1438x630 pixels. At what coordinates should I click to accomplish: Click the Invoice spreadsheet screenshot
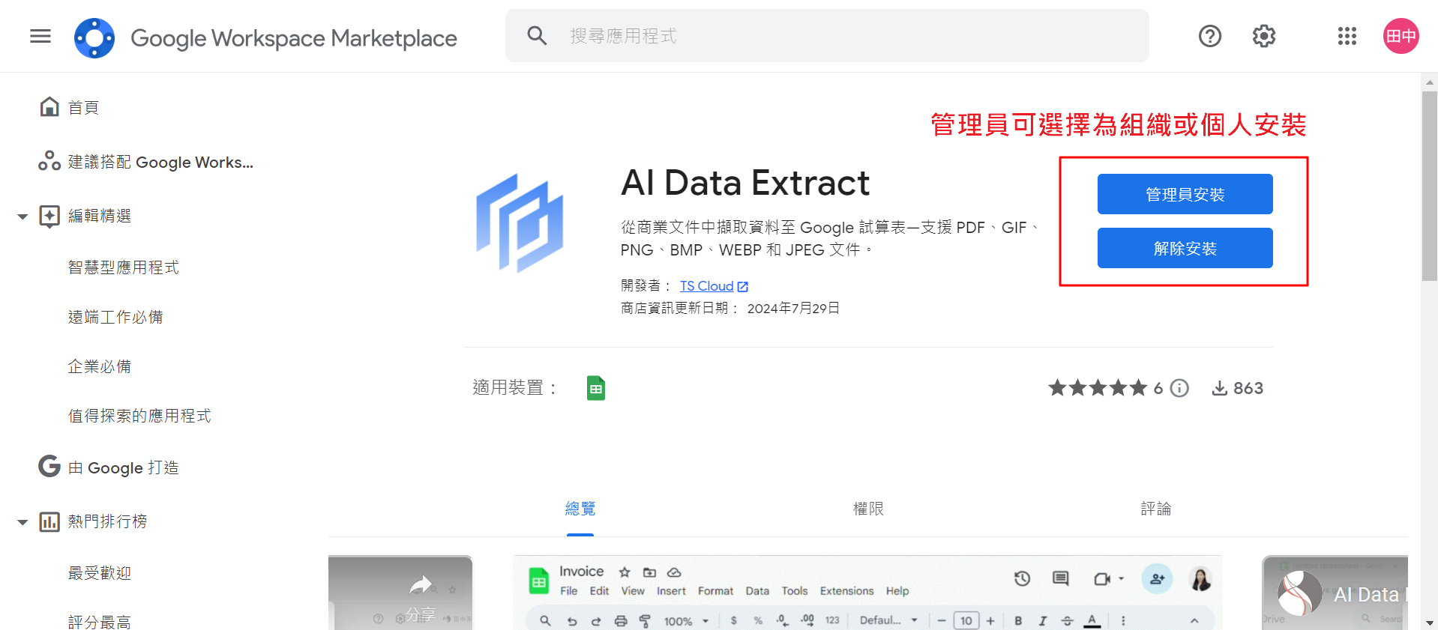click(x=867, y=593)
